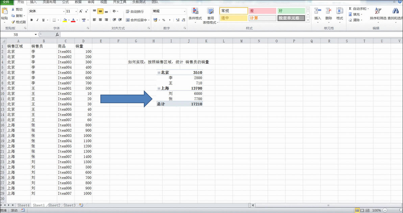
Task: Toggle underline formatting
Action: pos(43,20)
